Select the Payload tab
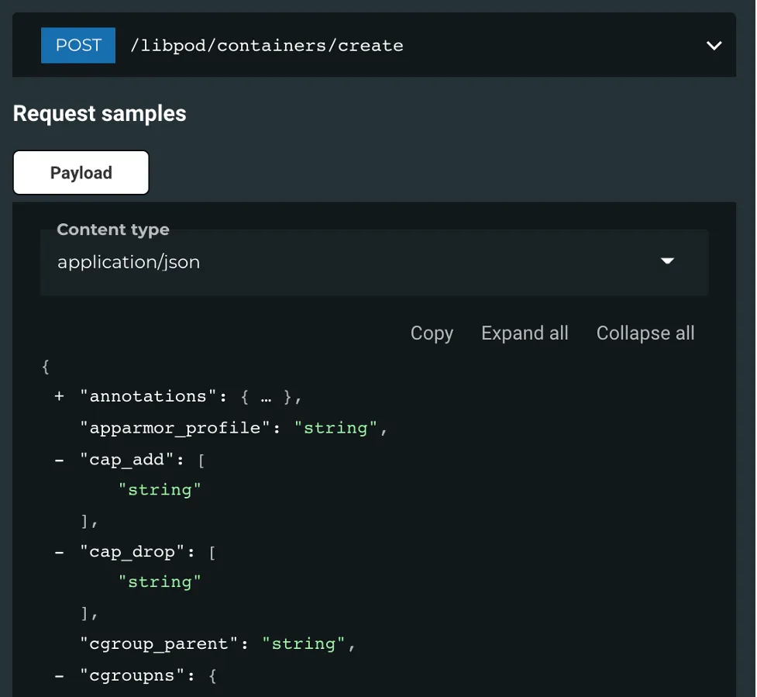The image size is (757, 697). (81, 173)
